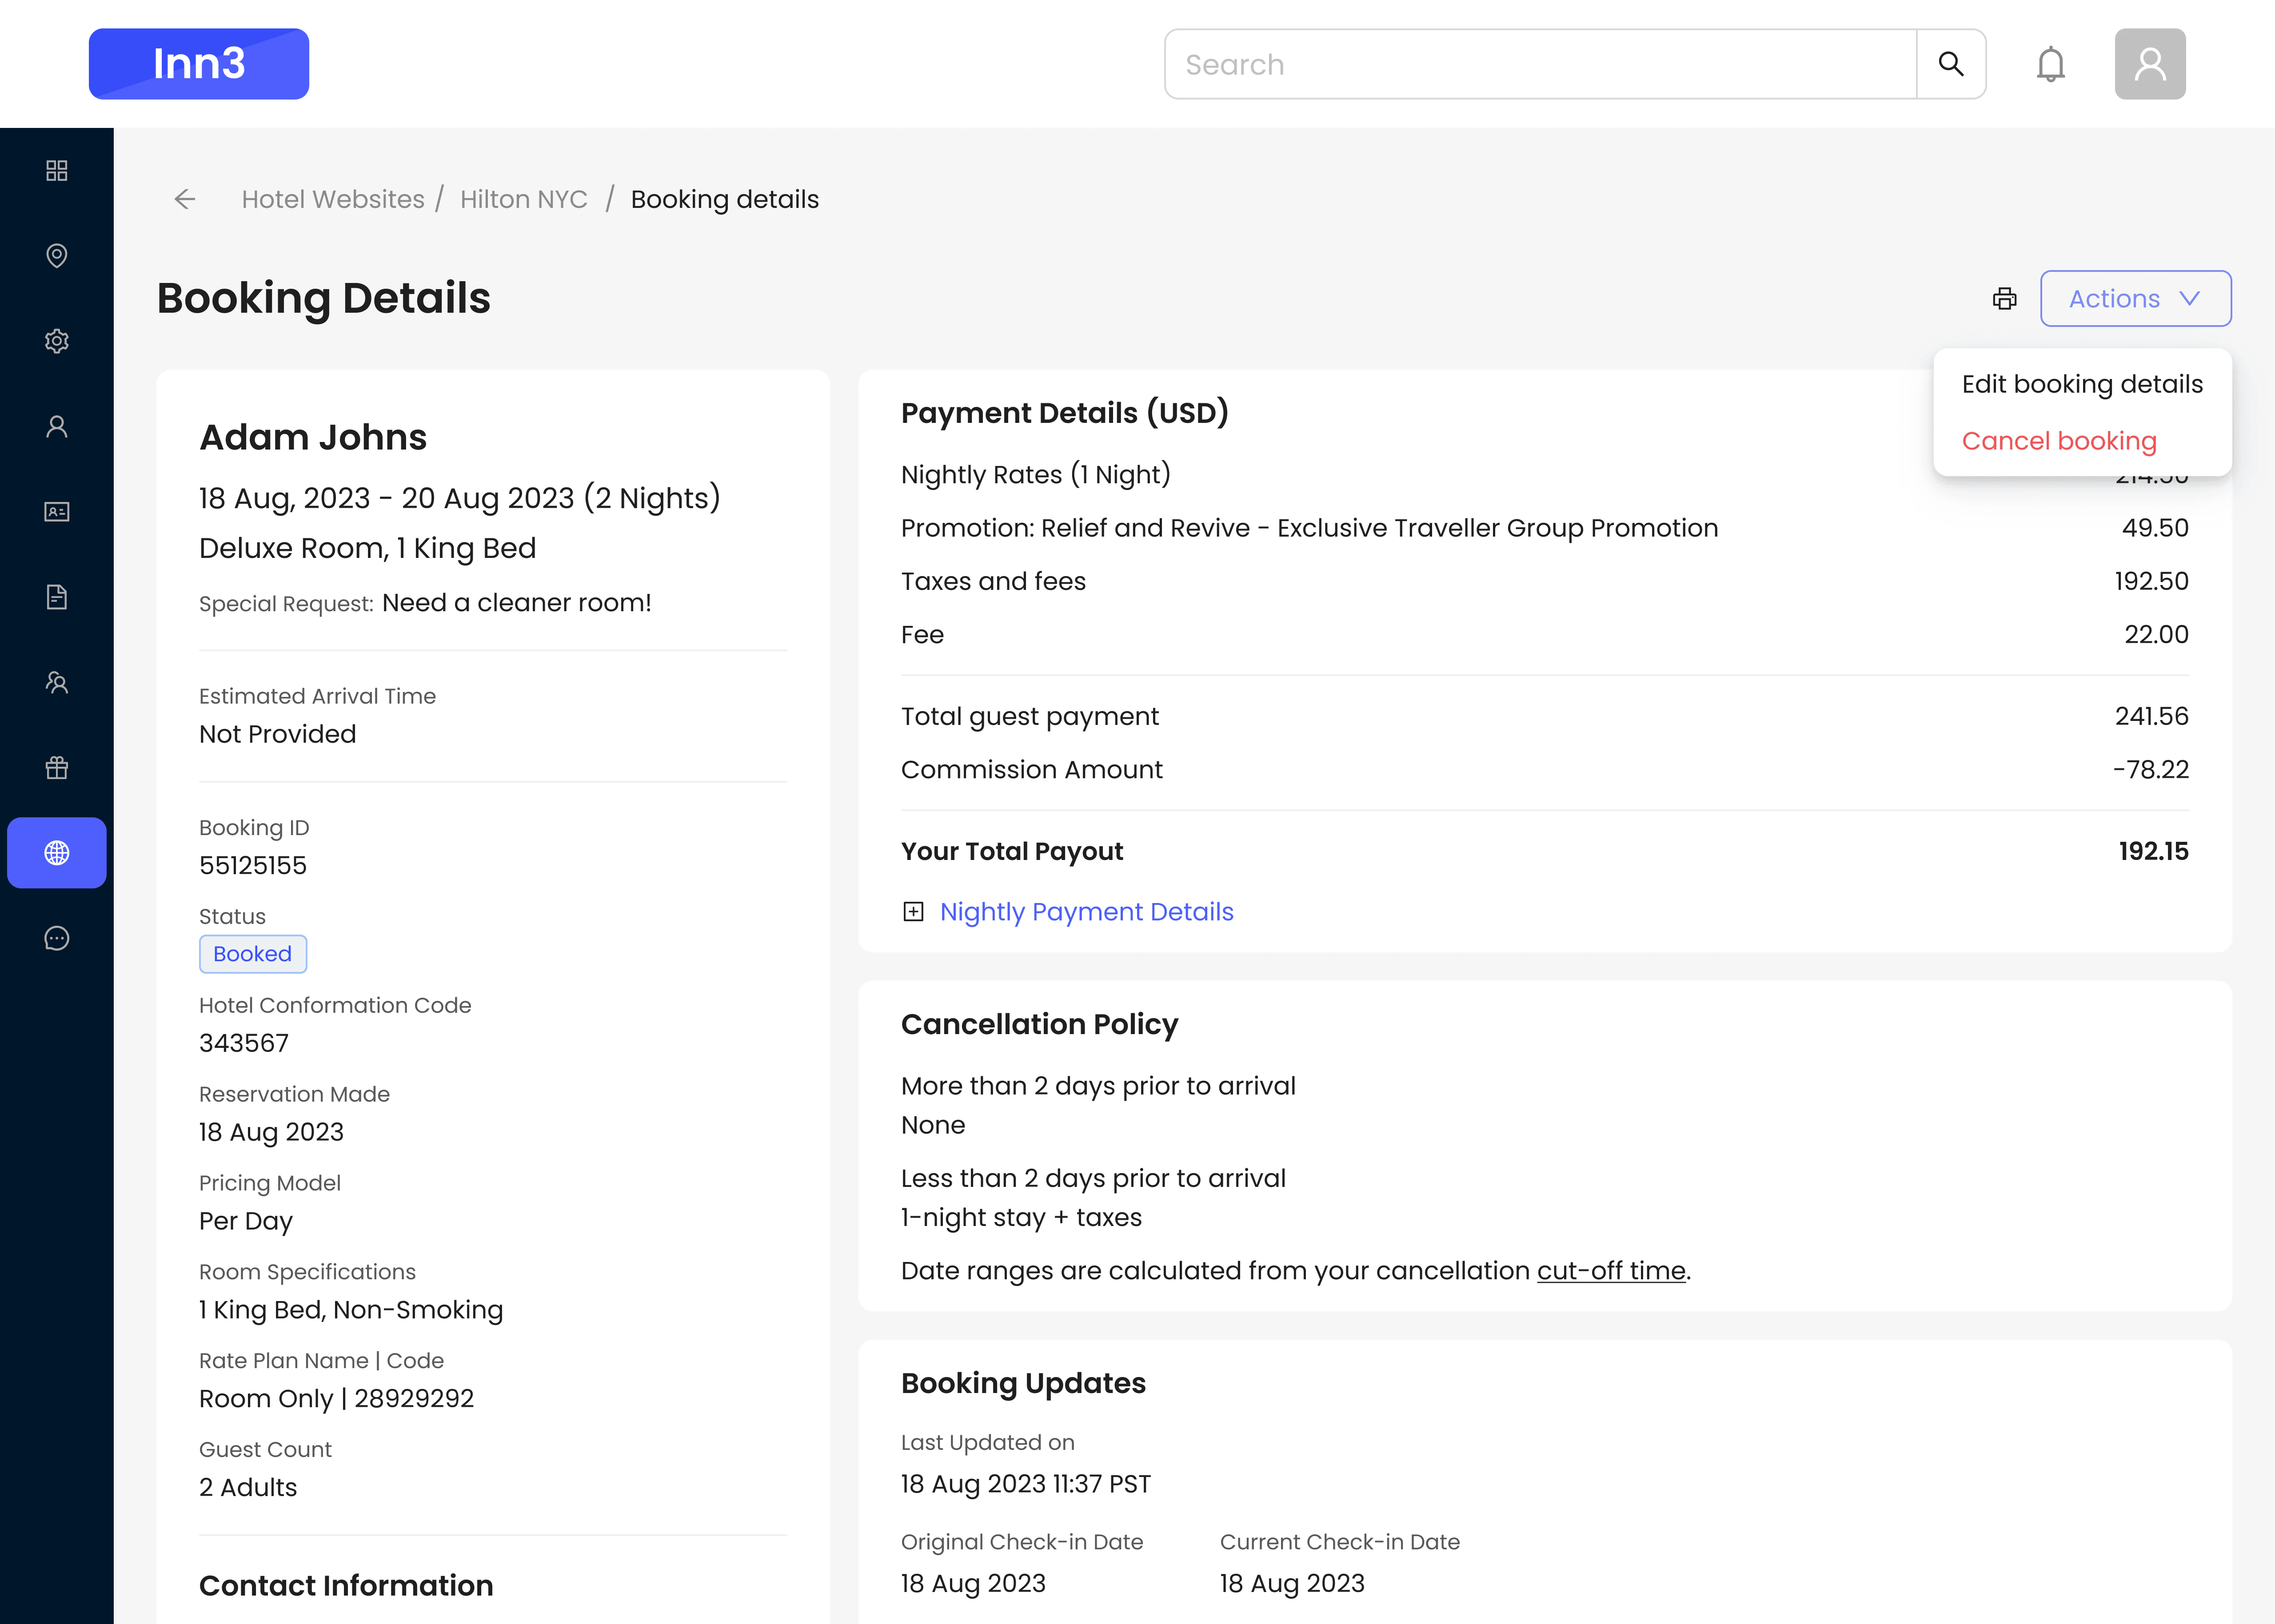
Task: Print booking details with printer icon
Action: coord(2004,299)
